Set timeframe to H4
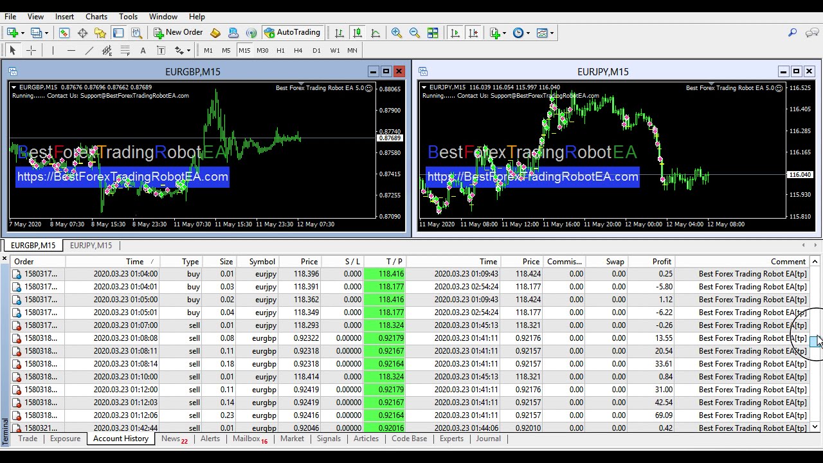The height and width of the screenshot is (463, 823). [x=298, y=50]
